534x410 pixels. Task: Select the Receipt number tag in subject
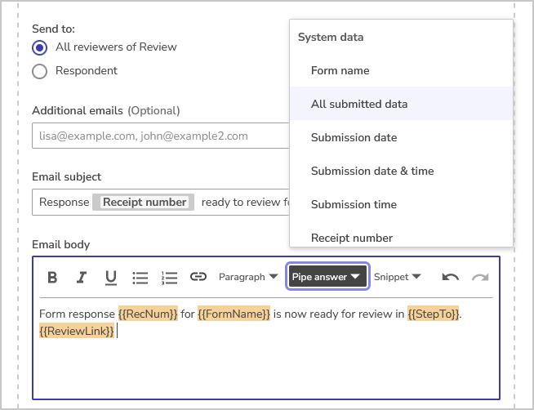coord(144,203)
